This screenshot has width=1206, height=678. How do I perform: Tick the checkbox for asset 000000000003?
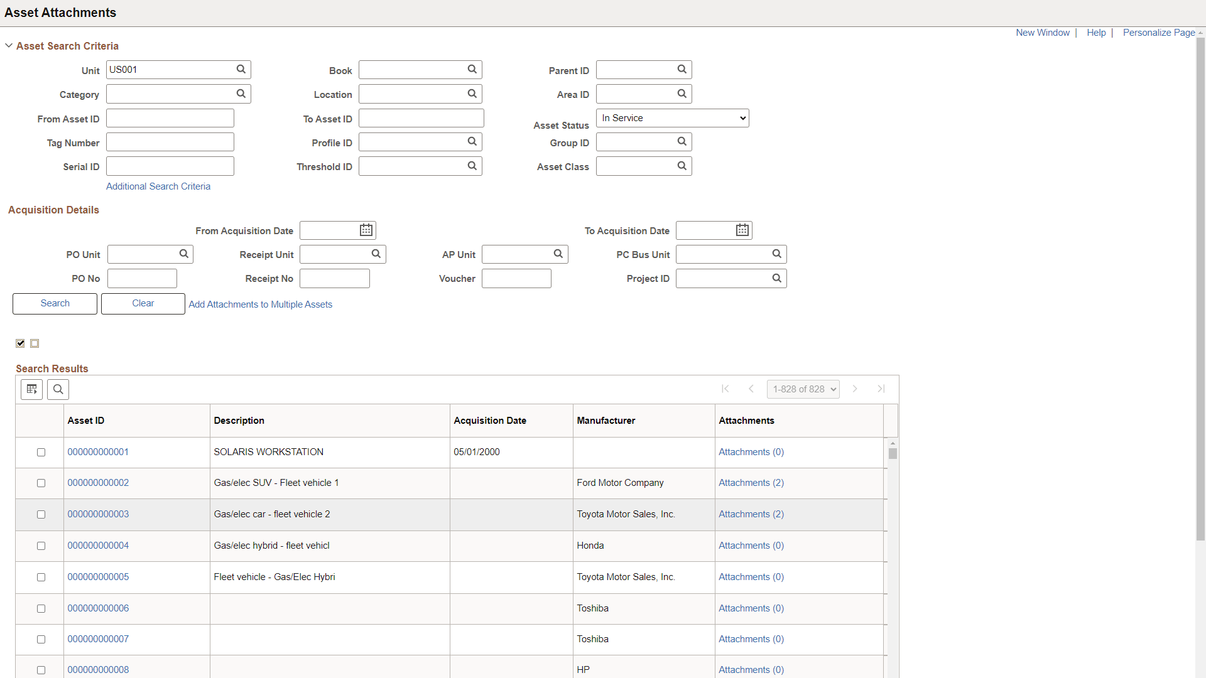[41, 514]
